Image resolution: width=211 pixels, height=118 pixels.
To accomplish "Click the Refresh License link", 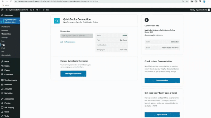I will [70, 42].
